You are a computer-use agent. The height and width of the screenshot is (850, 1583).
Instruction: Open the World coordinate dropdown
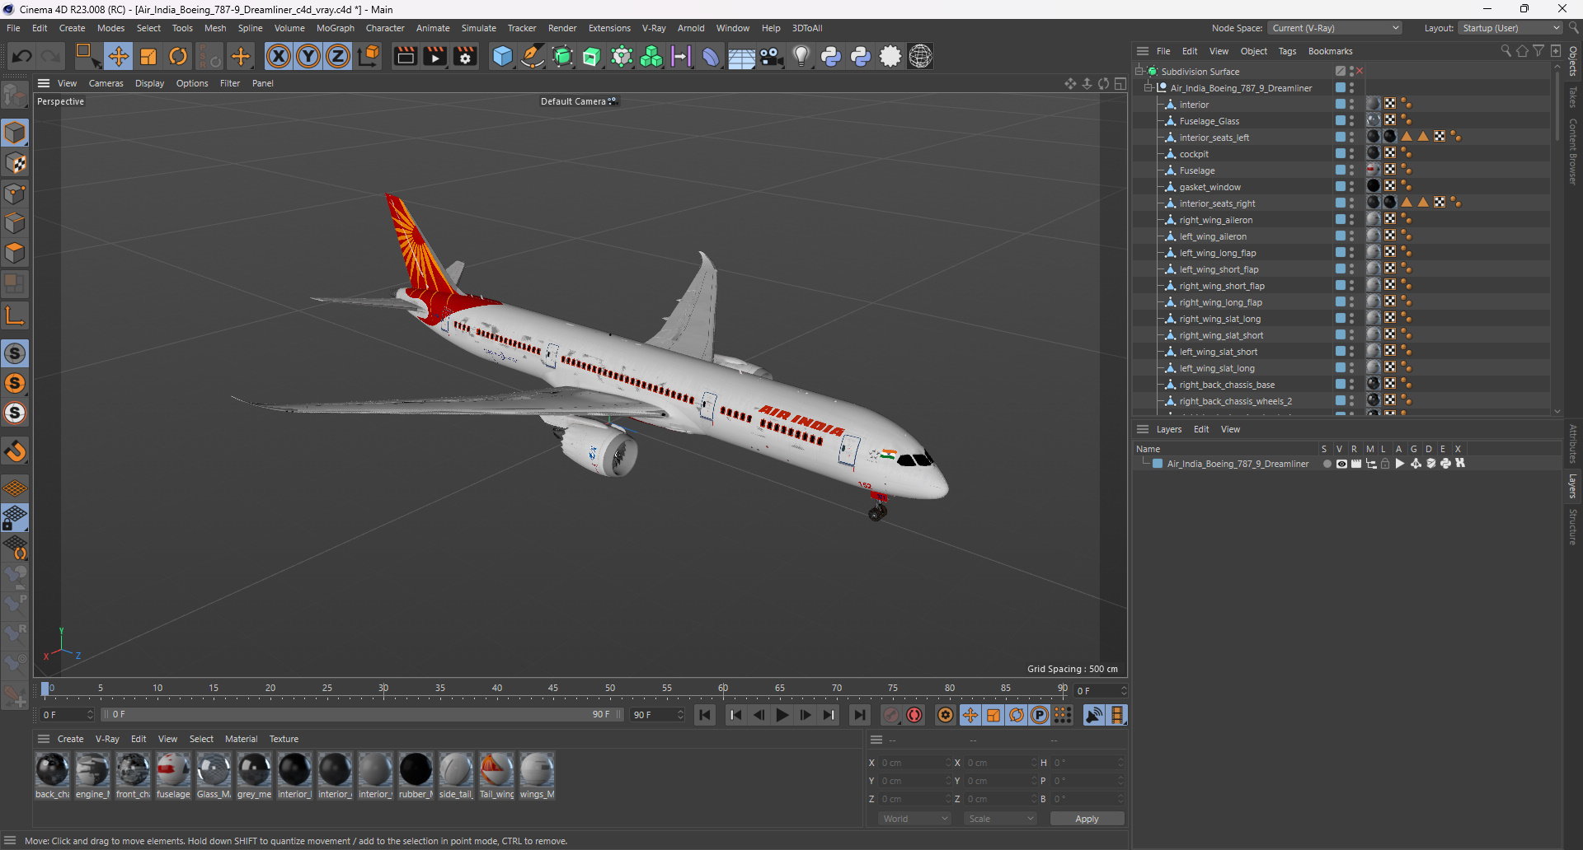click(915, 819)
